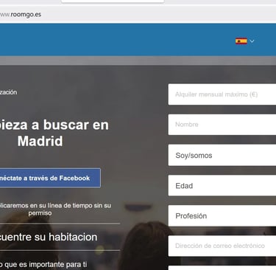This screenshot has height=270, width=276.
Task: Connect through the Facebook button
Action: [x=50, y=178]
